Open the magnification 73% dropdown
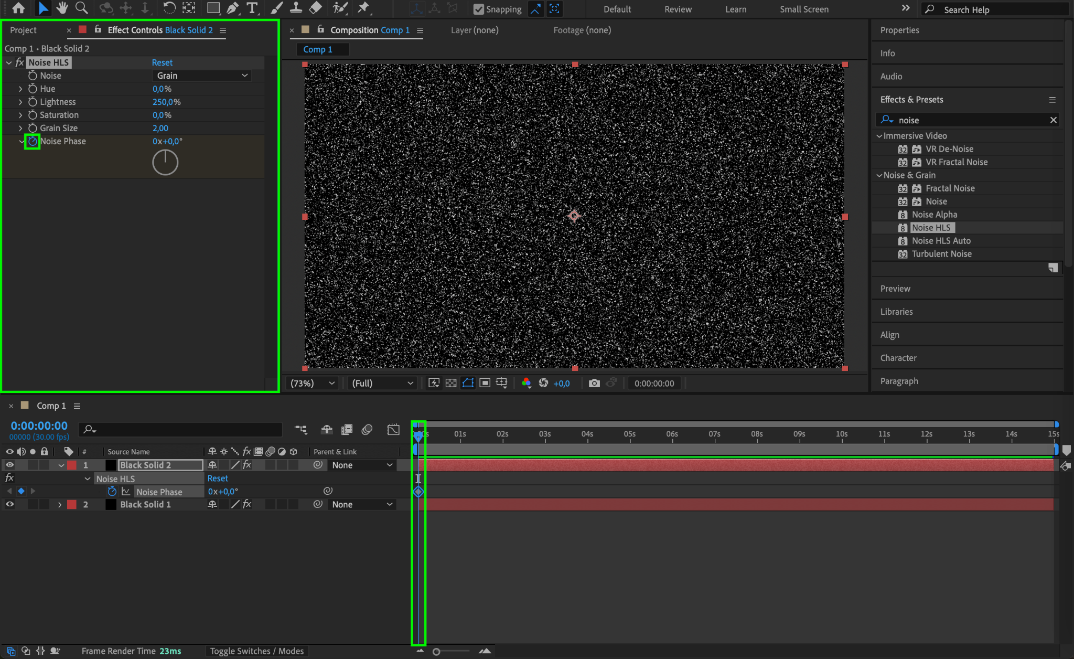1074x659 pixels. (x=313, y=383)
